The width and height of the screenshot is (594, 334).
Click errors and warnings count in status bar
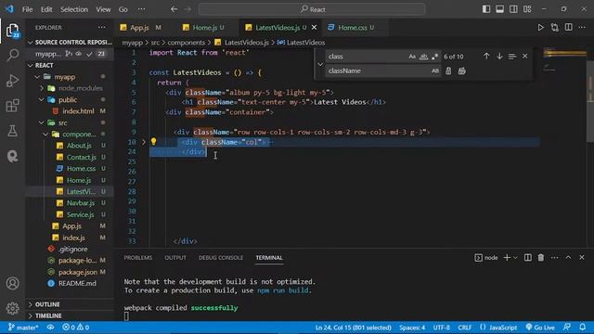(x=75, y=328)
